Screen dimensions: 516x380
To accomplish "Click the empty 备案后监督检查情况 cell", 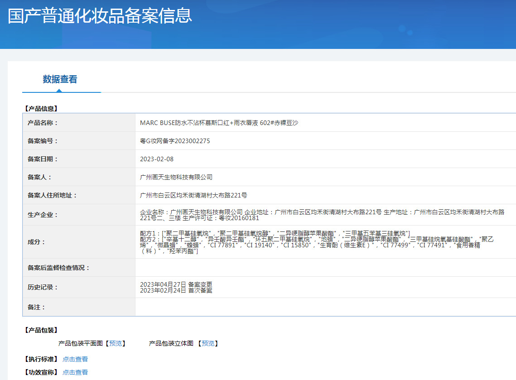I will [325, 268].
